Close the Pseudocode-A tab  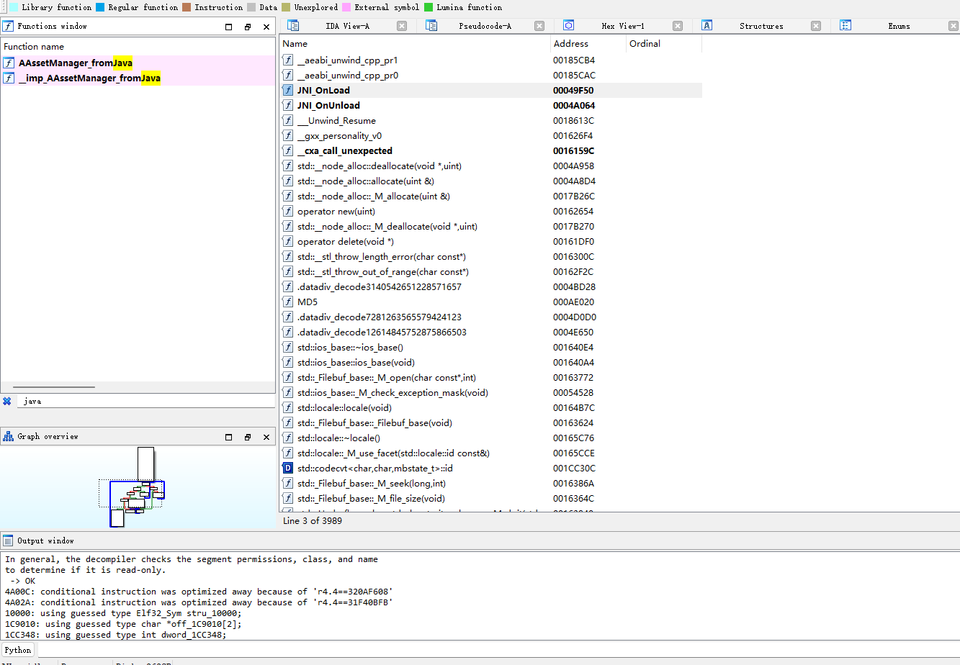pyautogui.click(x=539, y=26)
